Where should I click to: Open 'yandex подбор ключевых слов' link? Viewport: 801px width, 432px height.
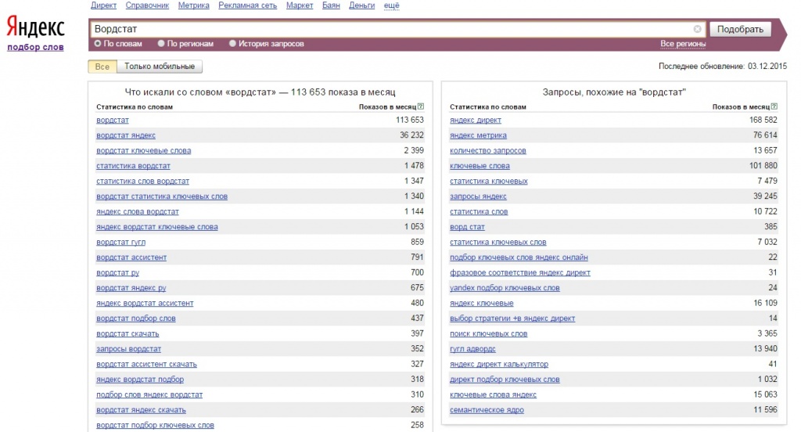click(x=505, y=288)
